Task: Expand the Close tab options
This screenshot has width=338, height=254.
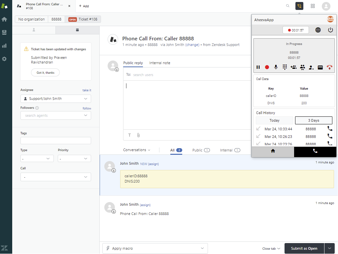Action: [x=271, y=249]
